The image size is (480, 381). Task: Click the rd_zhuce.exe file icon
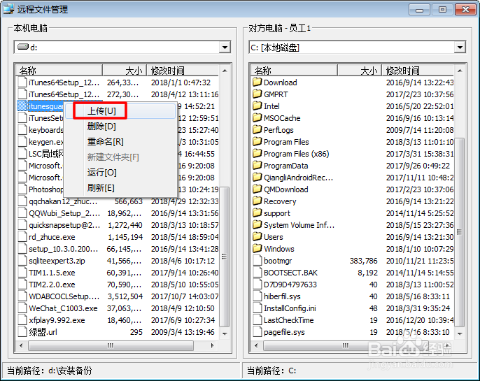(x=22, y=237)
